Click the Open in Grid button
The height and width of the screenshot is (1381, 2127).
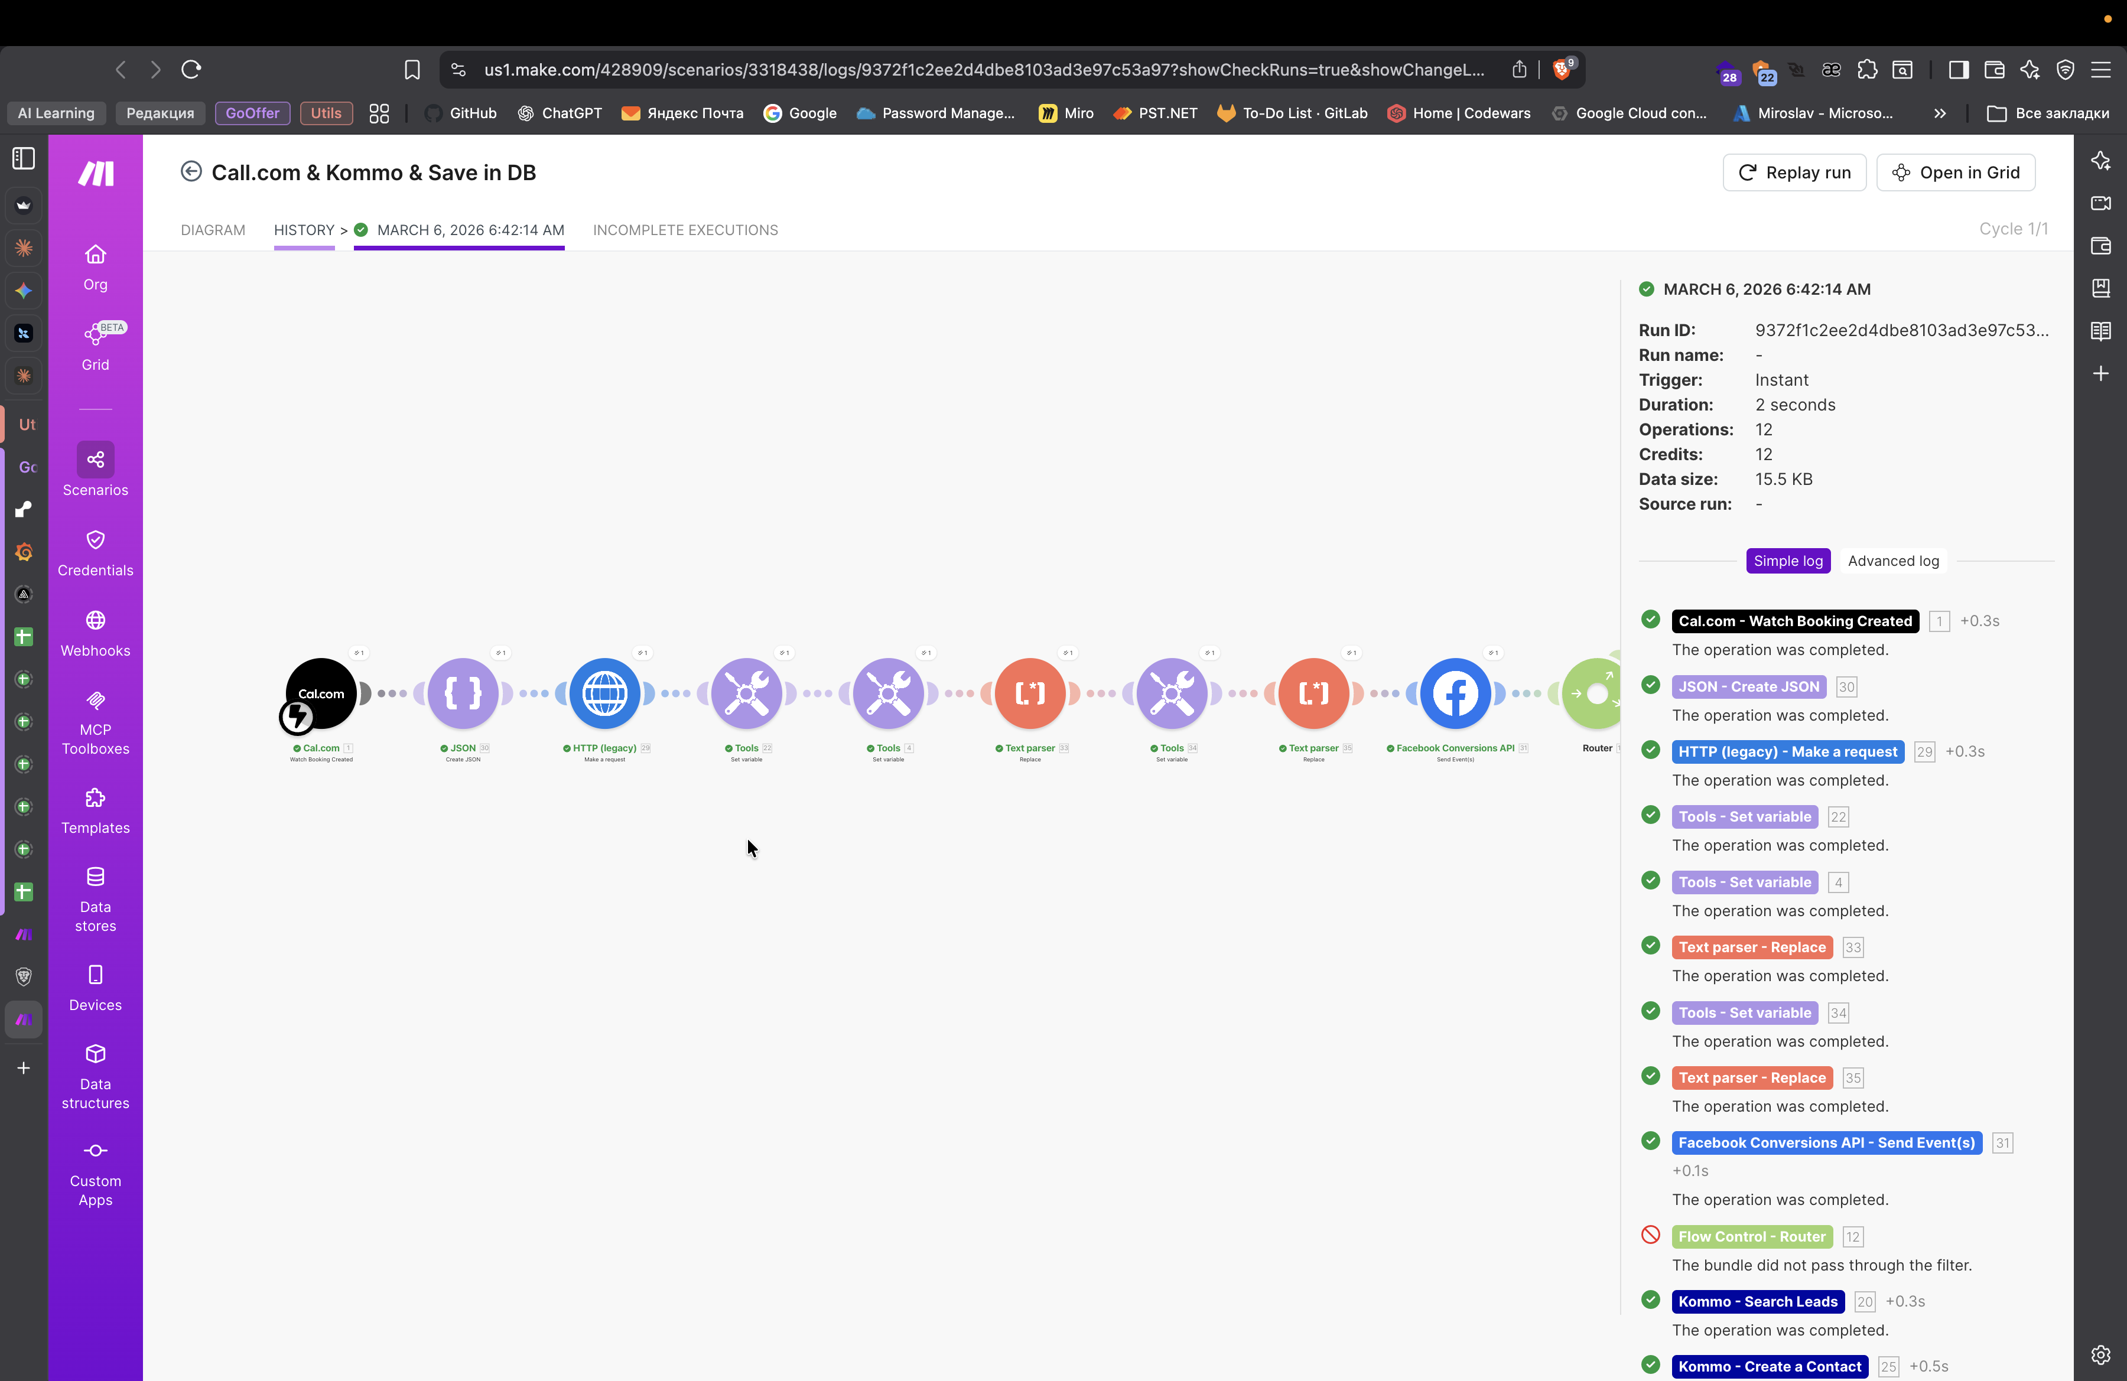pyautogui.click(x=1956, y=172)
